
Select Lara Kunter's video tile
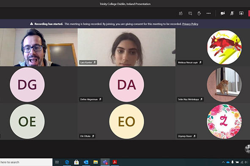[126, 47]
